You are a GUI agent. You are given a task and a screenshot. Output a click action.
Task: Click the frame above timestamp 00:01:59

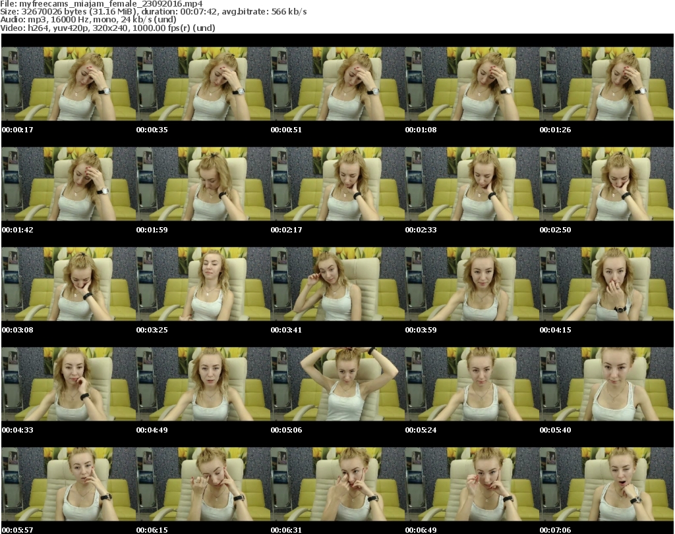tap(202, 184)
